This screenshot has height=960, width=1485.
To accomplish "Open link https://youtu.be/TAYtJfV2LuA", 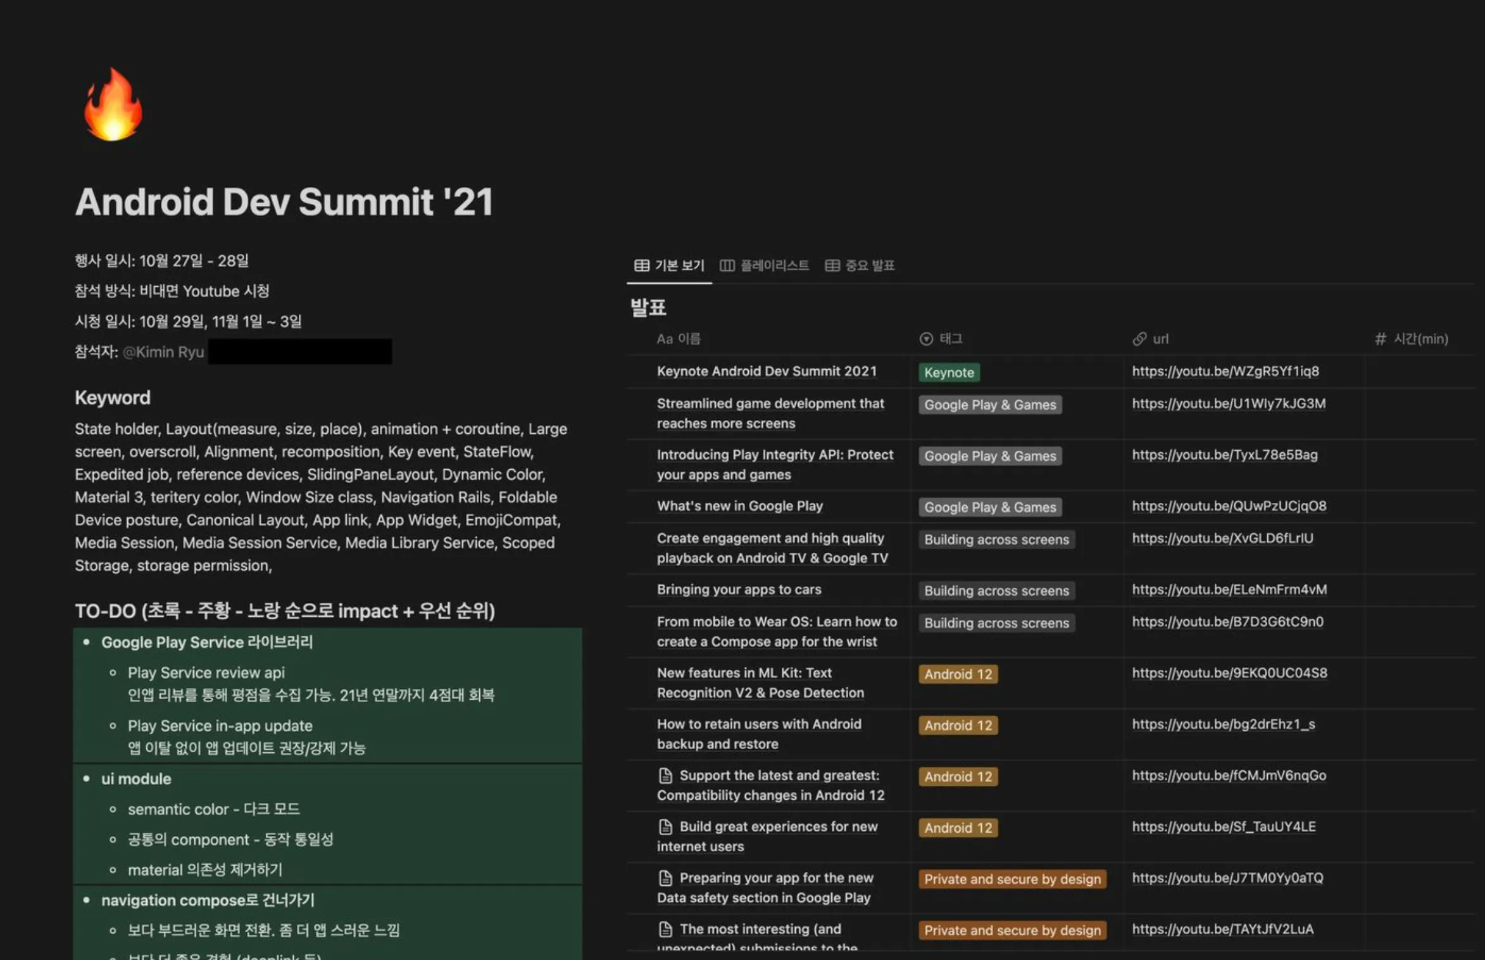I will [x=1223, y=930].
